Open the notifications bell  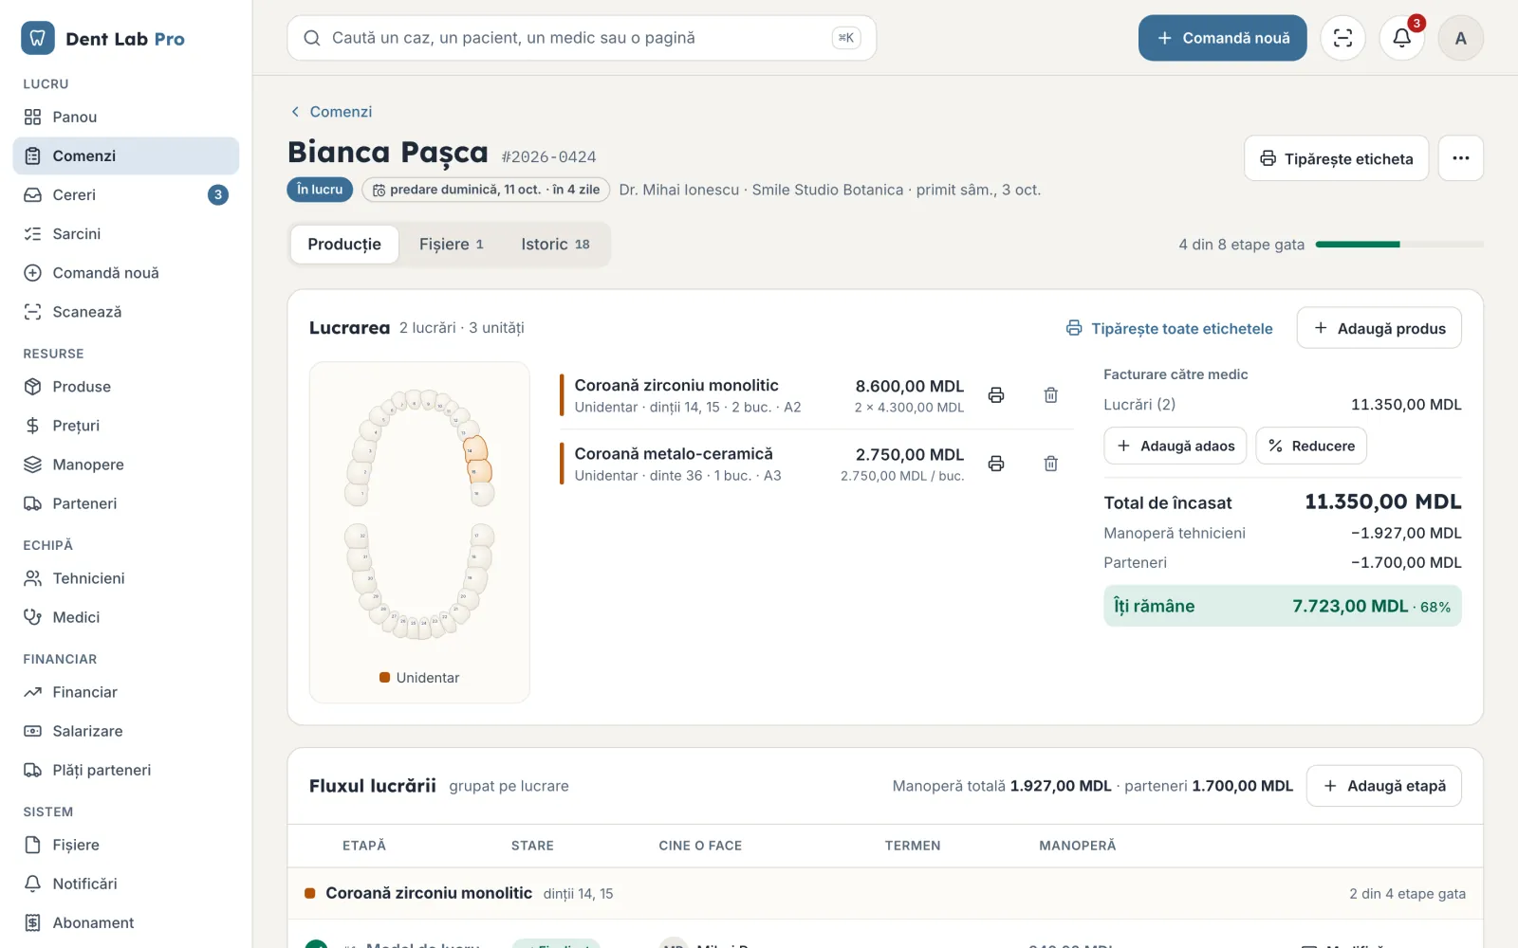click(x=1401, y=38)
